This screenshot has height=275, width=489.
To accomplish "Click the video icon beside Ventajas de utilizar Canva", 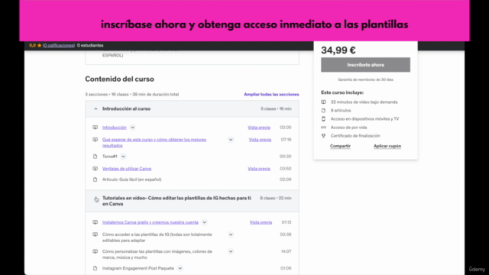I will tap(95, 168).
